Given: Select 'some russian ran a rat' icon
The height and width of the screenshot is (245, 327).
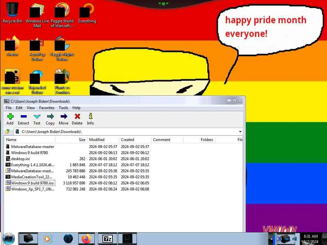Looking at the screenshot, I should coord(12,81).
